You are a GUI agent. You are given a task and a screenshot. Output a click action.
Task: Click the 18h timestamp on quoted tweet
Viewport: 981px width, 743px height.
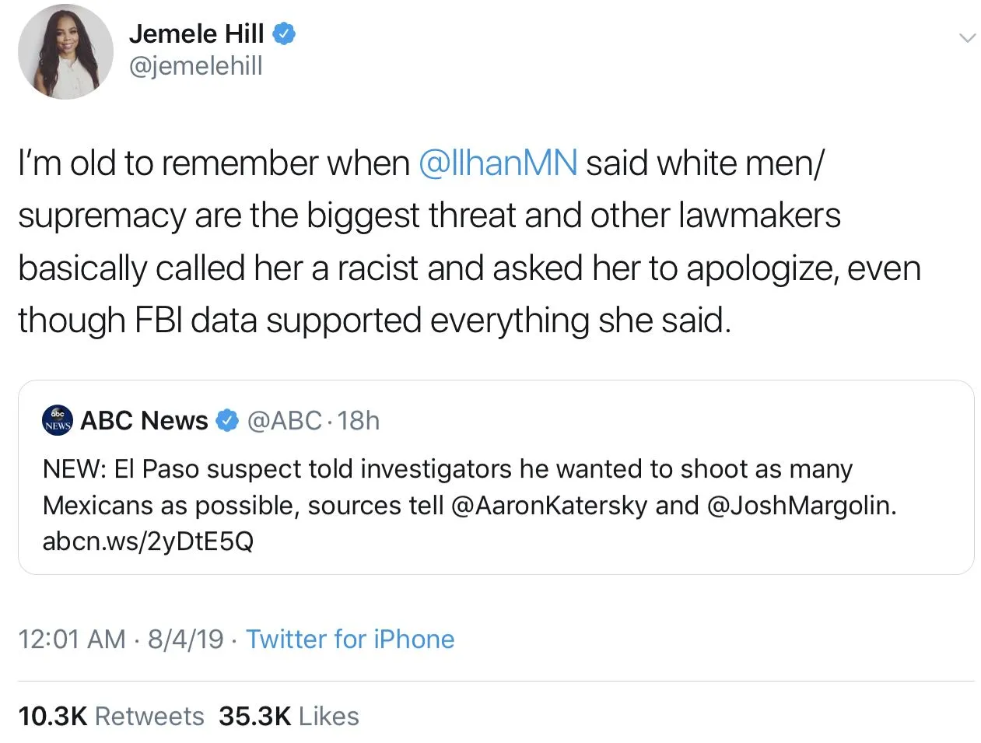359,420
